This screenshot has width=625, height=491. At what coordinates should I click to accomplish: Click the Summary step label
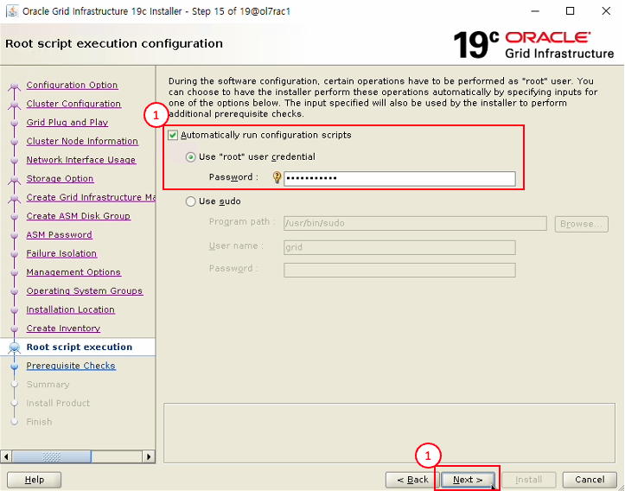(x=48, y=385)
